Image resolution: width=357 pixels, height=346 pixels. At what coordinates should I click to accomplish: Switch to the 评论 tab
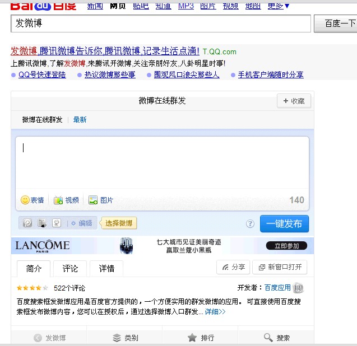coord(70,269)
